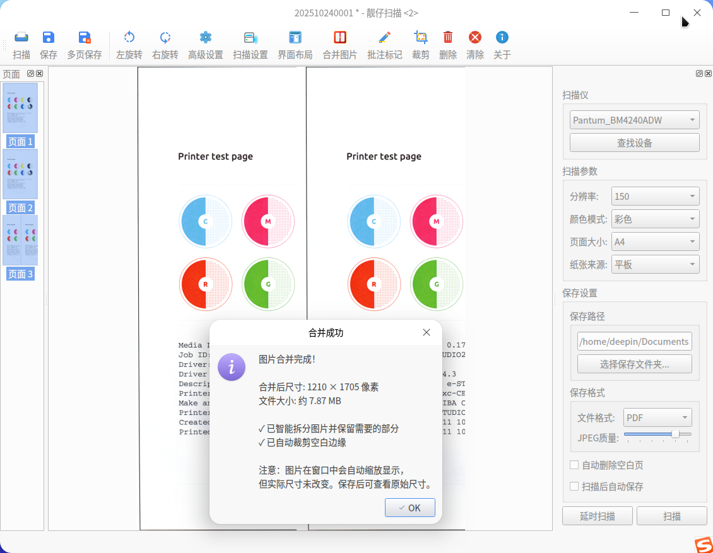
Task: Click the 保存路径 save path field
Action: [x=634, y=341]
